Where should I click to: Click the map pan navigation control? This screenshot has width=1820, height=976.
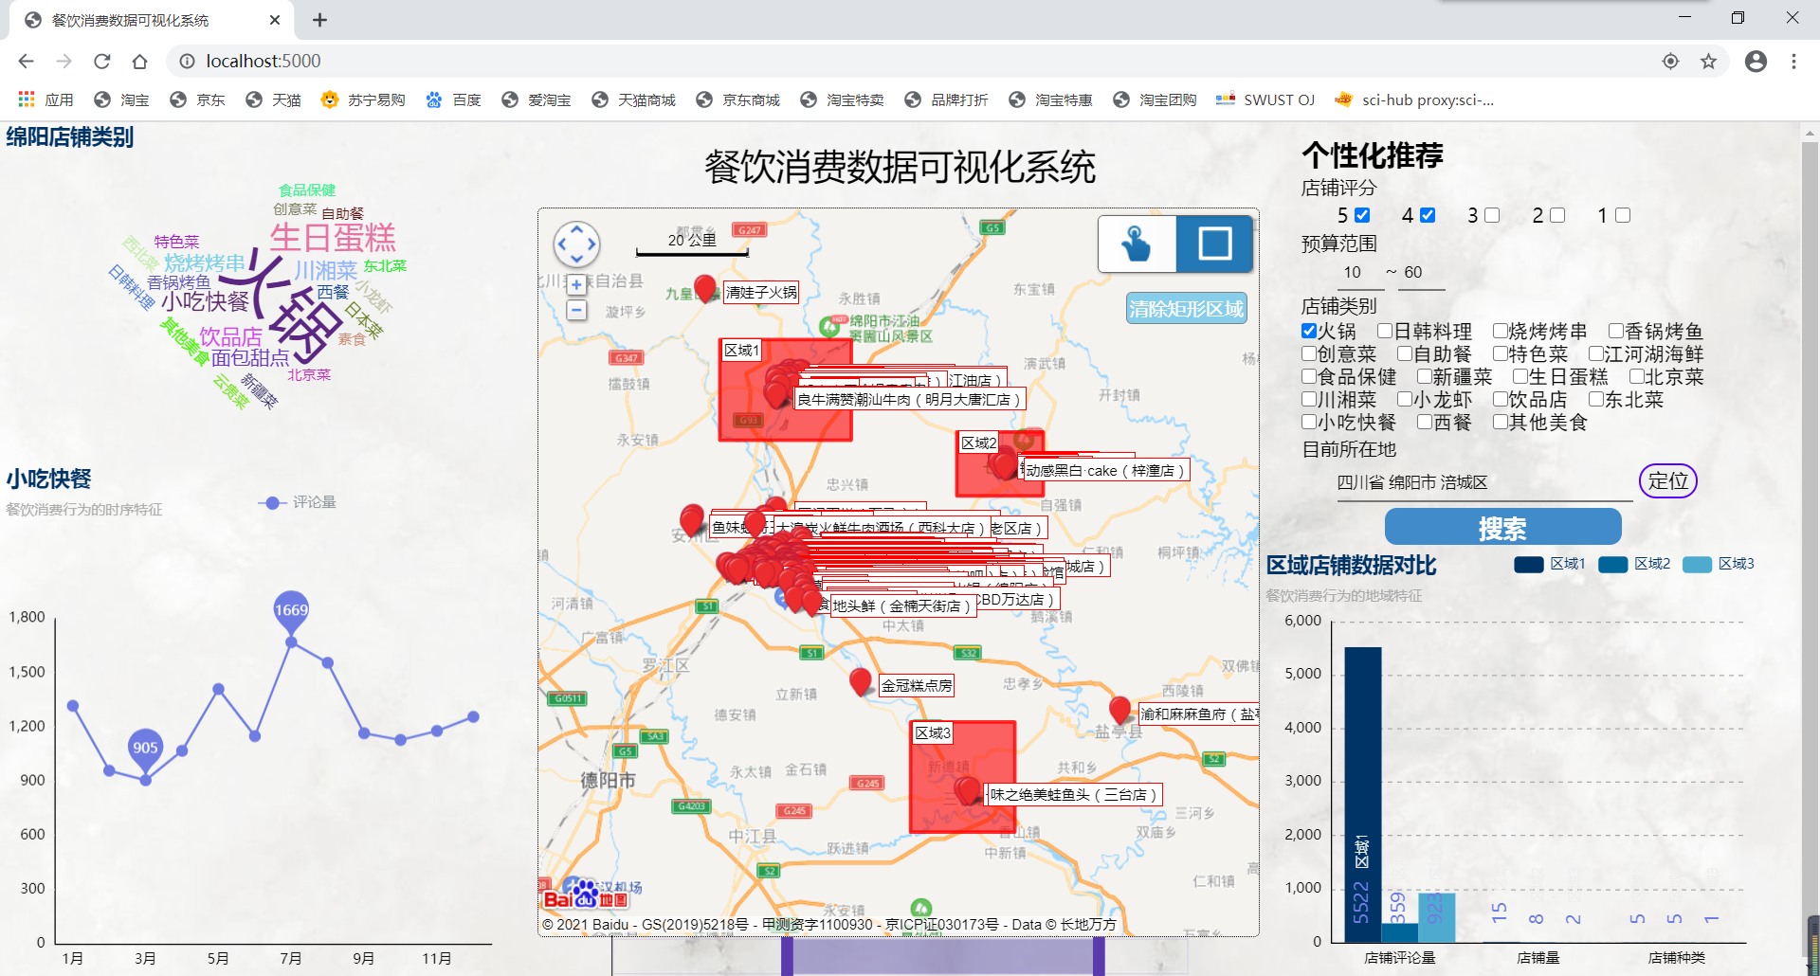tap(576, 244)
